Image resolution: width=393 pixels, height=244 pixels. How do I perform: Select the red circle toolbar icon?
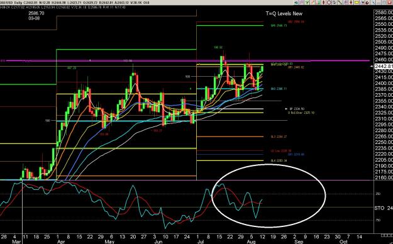click(329, 3)
